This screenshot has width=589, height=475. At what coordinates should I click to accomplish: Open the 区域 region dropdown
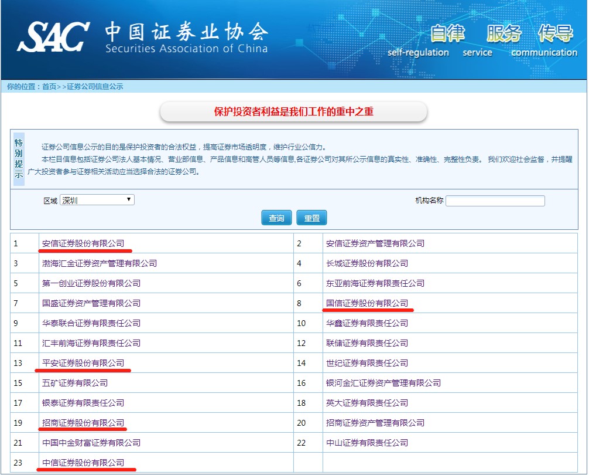[x=97, y=200]
